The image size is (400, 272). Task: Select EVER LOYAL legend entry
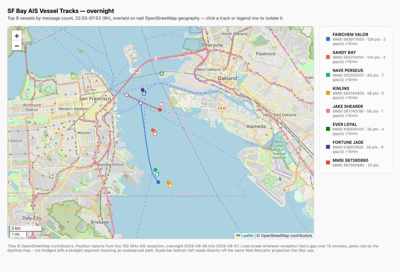(x=356, y=129)
